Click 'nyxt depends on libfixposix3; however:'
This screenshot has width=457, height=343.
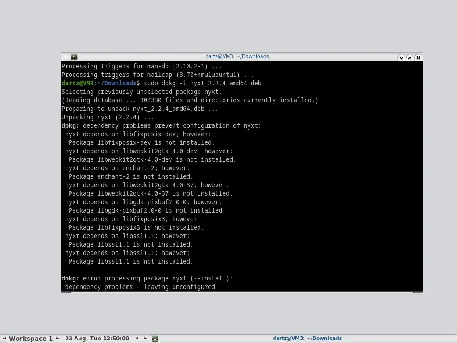pos(133,219)
